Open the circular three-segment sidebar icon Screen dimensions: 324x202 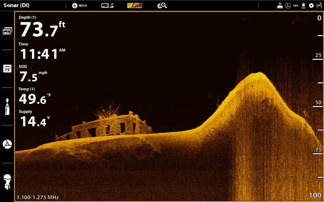(x=7, y=144)
